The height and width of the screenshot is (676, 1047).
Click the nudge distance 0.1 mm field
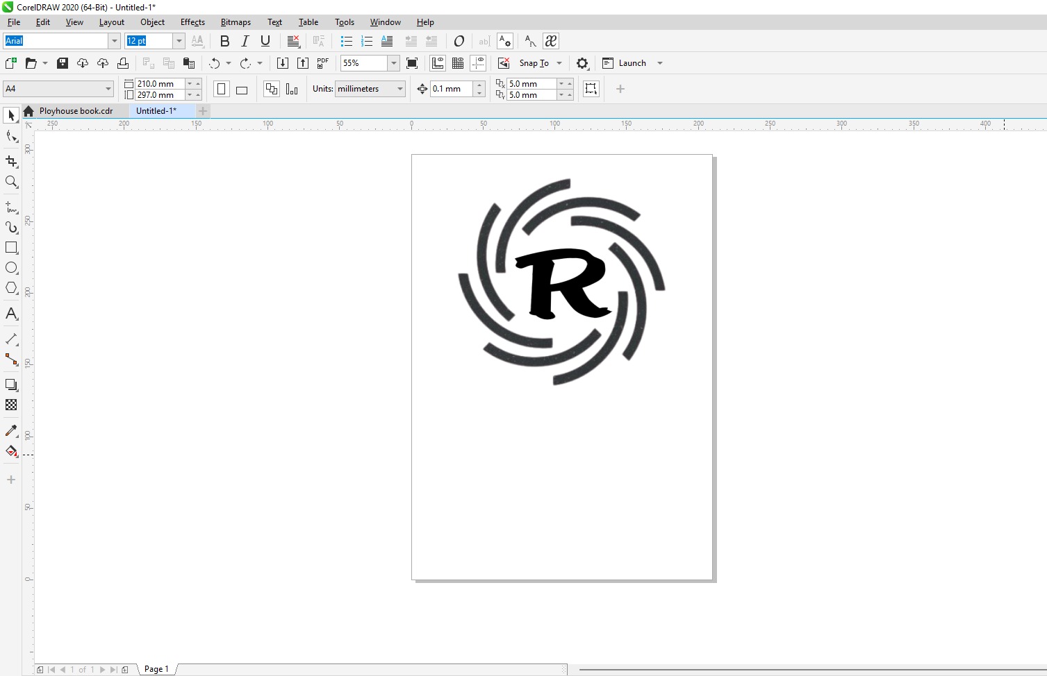pos(452,89)
